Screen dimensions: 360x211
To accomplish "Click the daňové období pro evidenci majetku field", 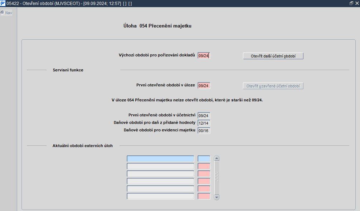I will [204, 131].
